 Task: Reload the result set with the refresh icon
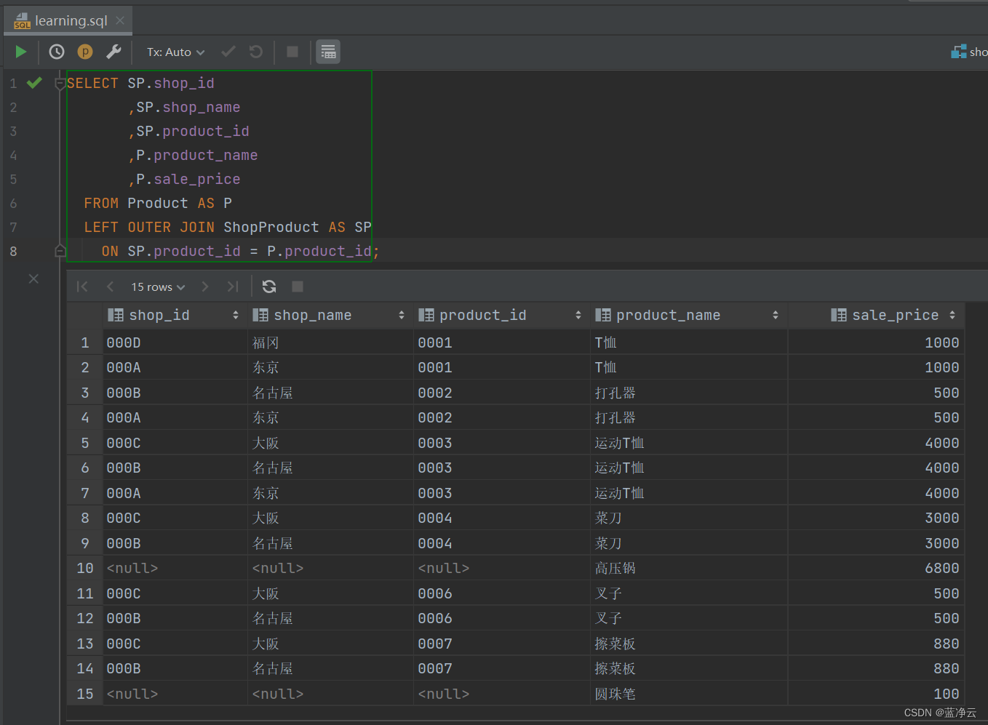click(x=269, y=287)
